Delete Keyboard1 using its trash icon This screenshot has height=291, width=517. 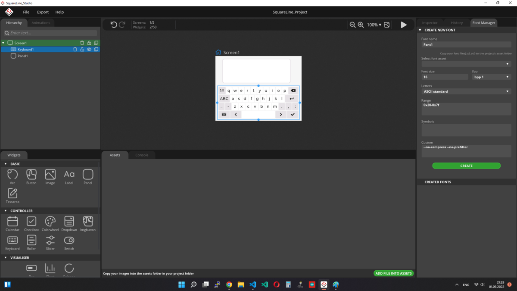[75, 50]
